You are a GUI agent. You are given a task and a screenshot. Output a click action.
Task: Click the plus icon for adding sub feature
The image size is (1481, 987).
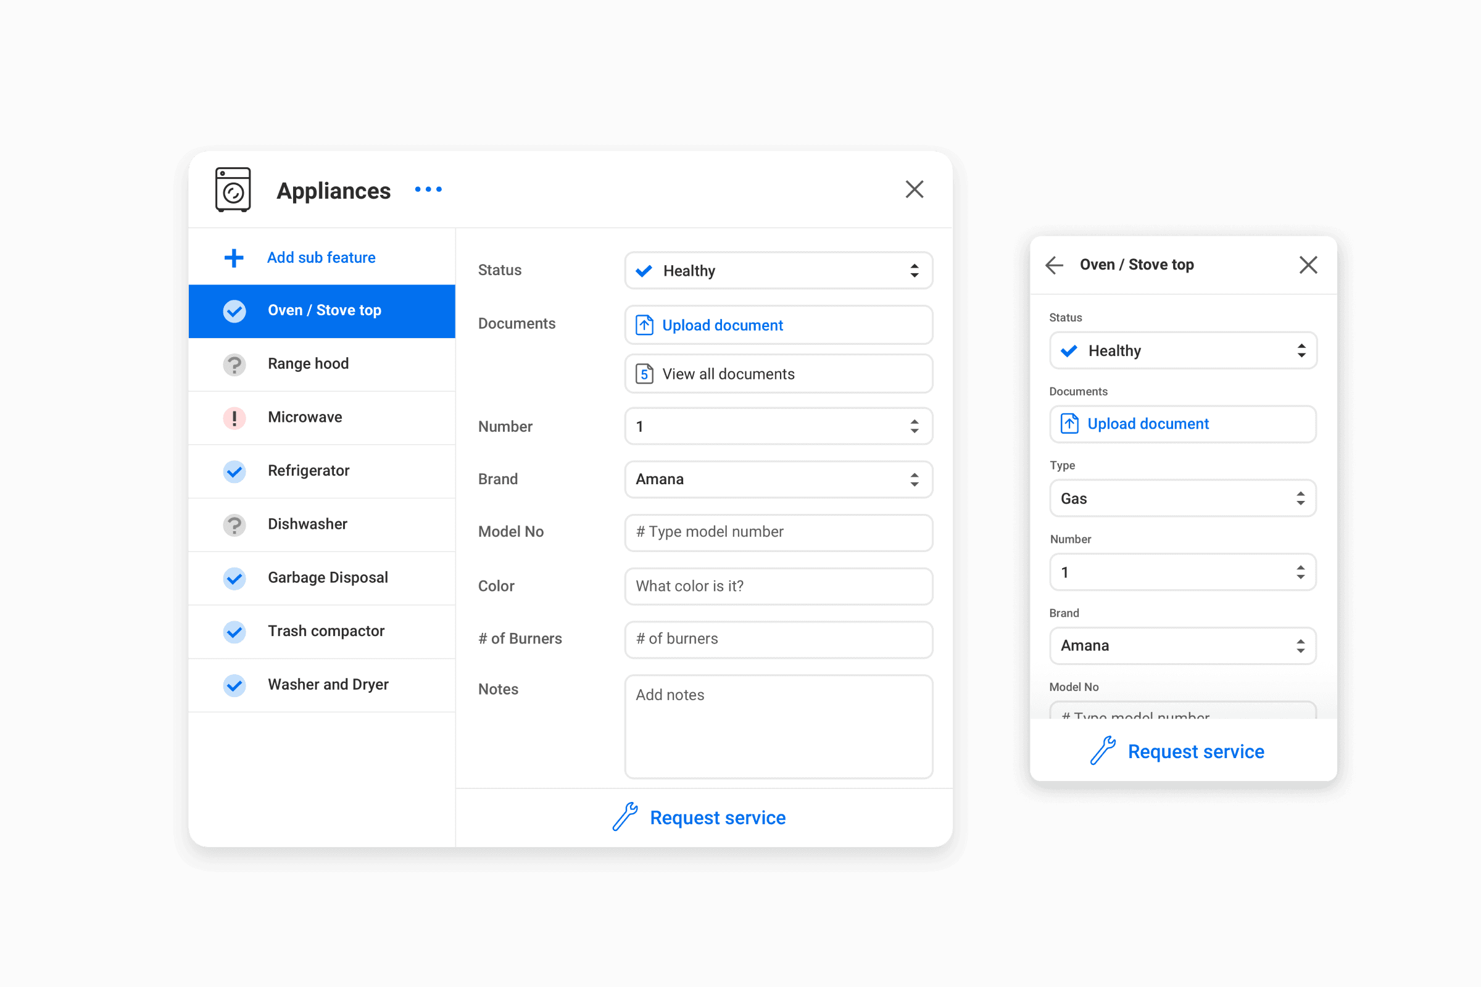tap(234, 257)
